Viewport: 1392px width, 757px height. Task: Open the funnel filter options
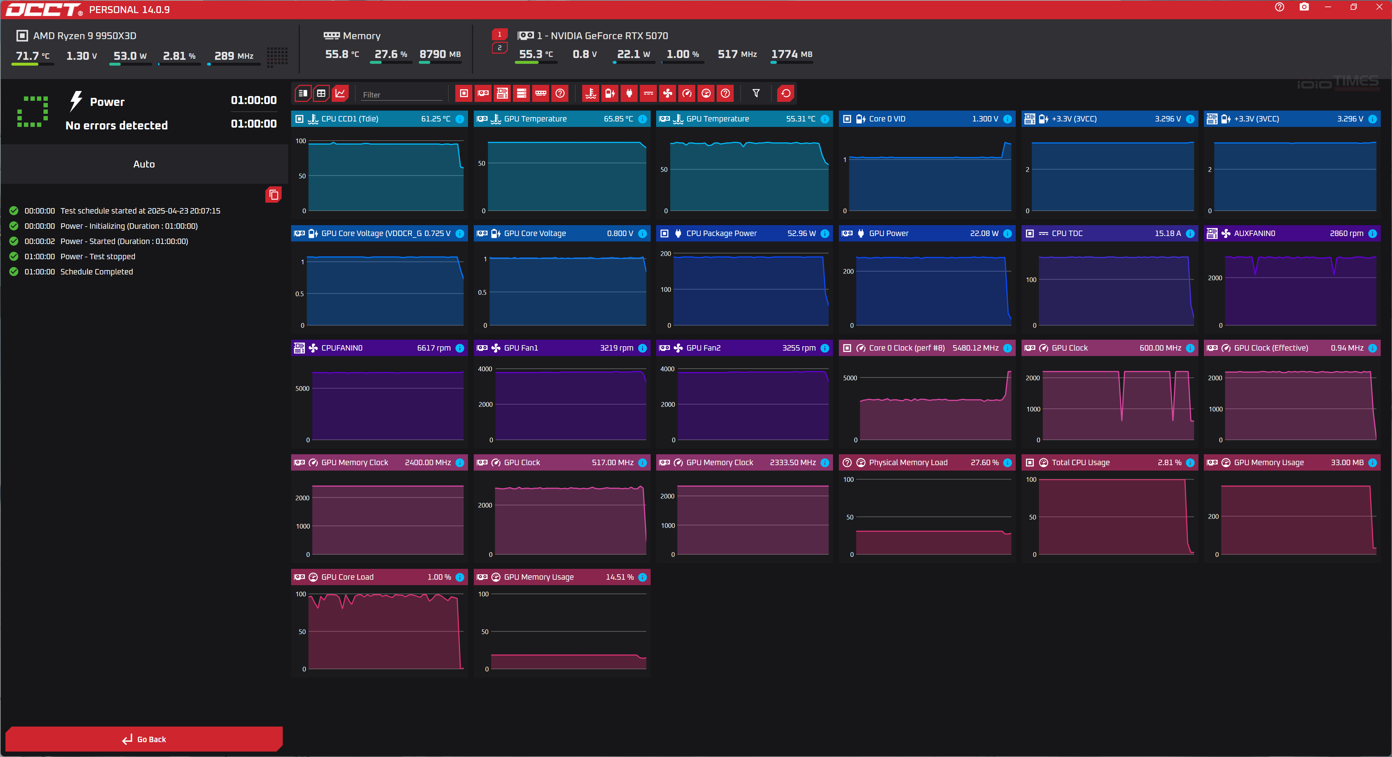[756, 94]
